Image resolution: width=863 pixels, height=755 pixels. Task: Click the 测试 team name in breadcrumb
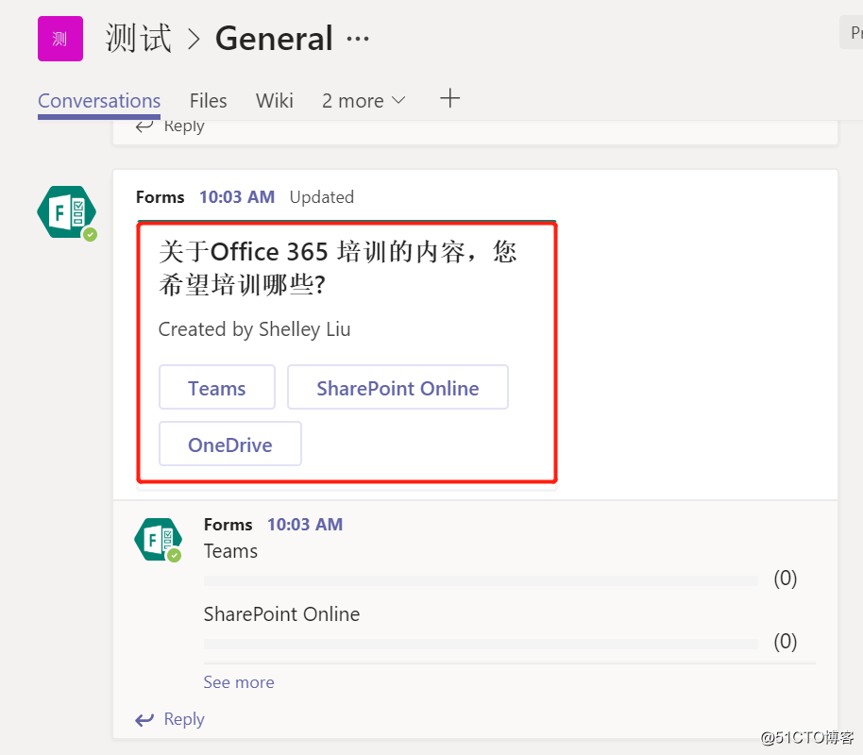(x=138, y=39)
